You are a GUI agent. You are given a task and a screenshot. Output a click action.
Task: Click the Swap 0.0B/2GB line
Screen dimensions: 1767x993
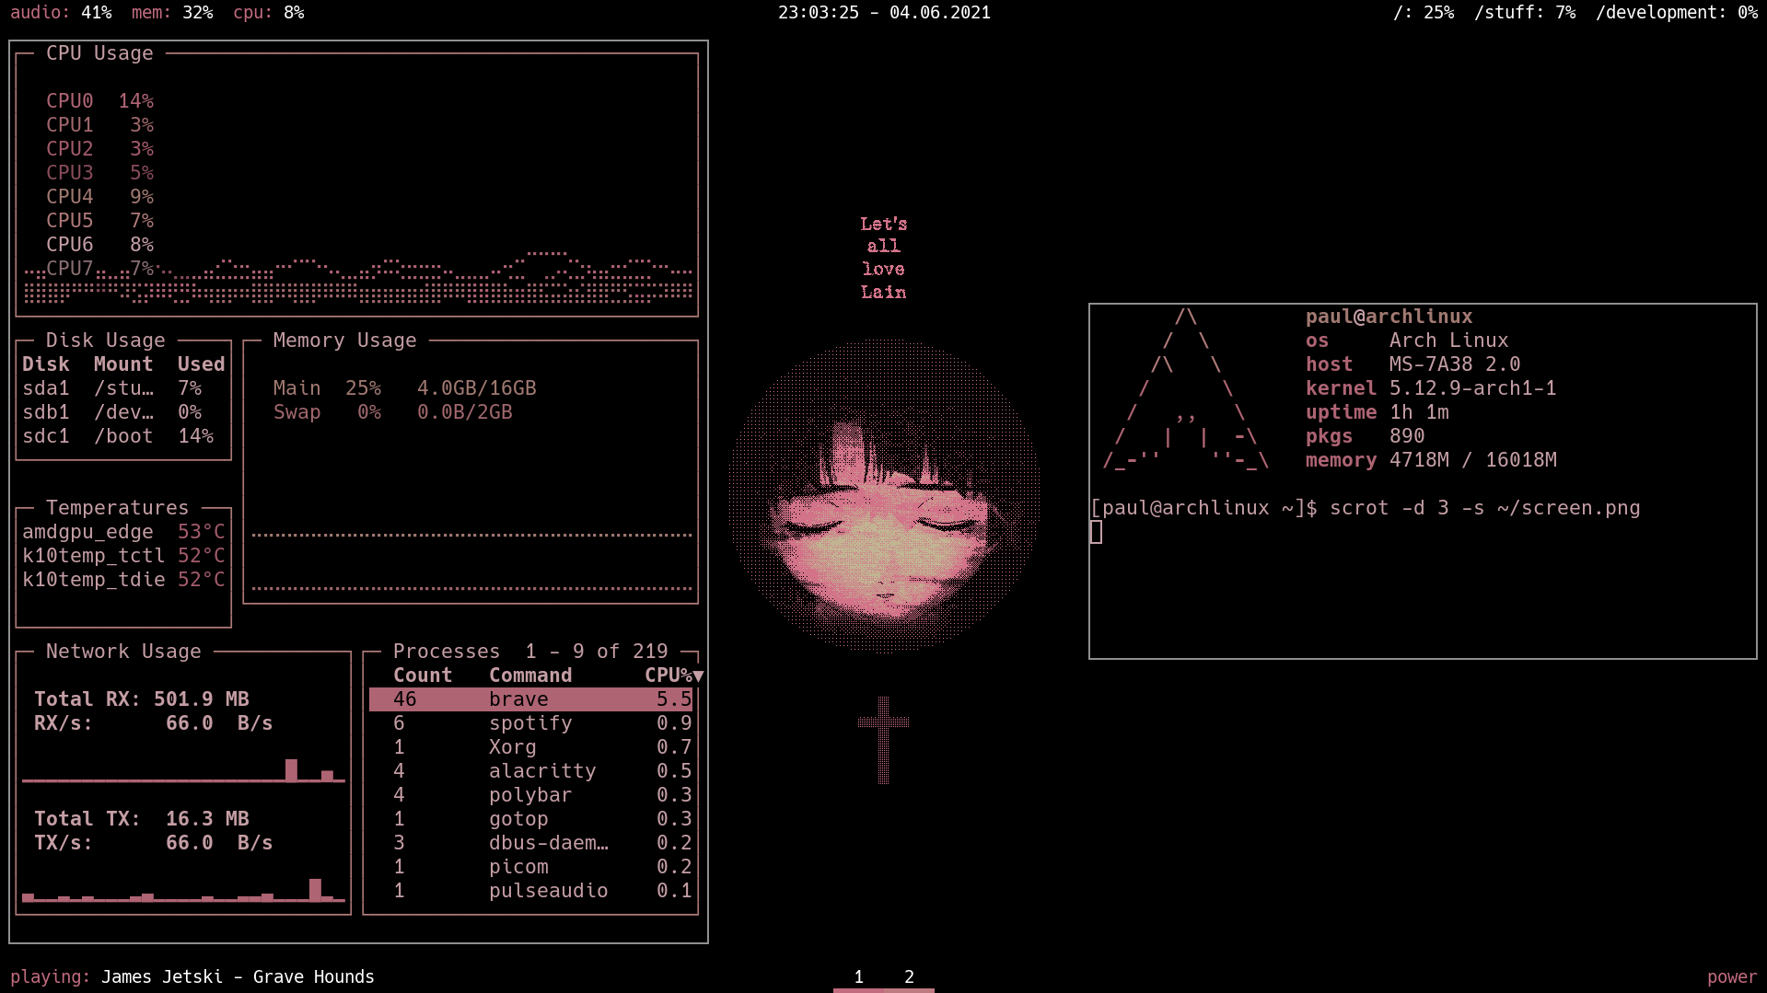pos(392,412)
